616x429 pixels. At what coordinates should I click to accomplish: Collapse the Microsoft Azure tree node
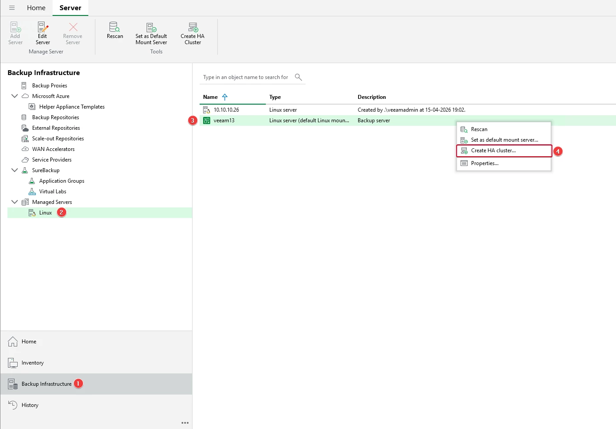tap(15, 96)
